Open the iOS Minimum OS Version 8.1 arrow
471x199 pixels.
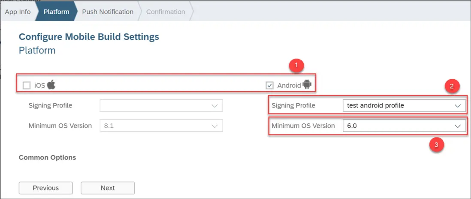pyautogui.click(x=215, y=126)
